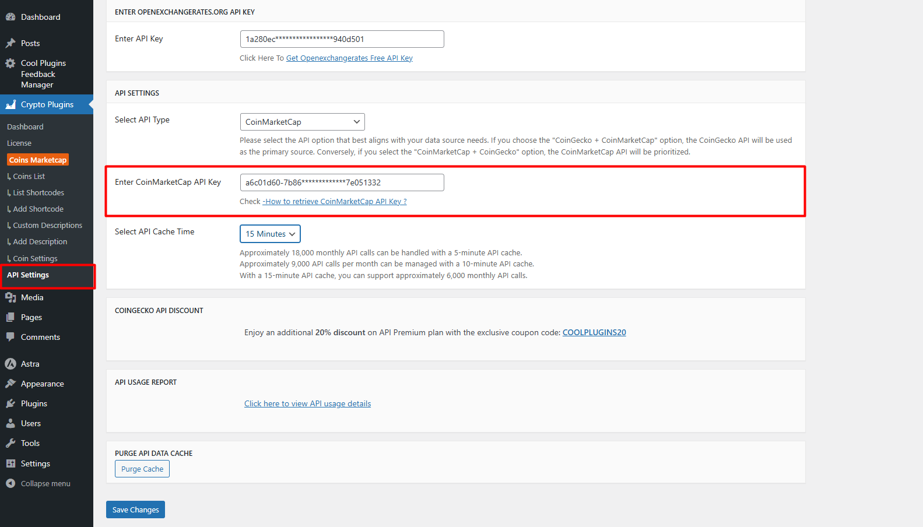
Task: Open Cool Plugins Feedback Manager gear icon
Action: tap(10, 63)
